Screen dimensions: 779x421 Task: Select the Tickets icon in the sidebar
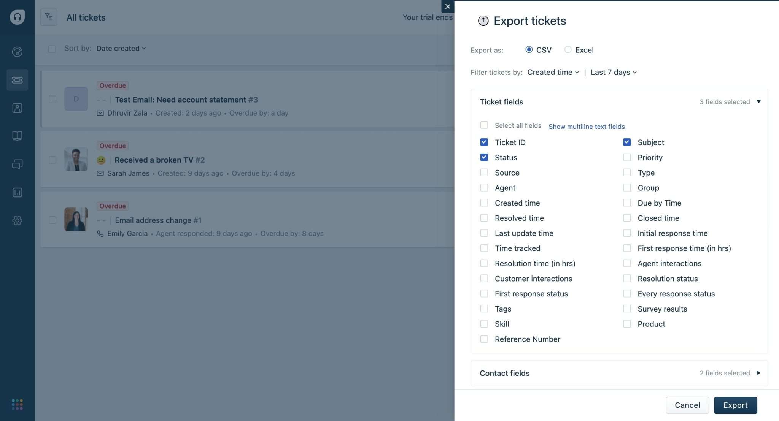[x=17, y=80]
